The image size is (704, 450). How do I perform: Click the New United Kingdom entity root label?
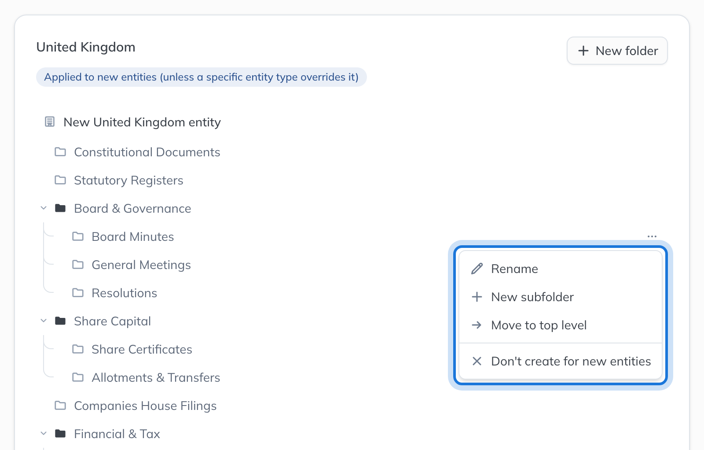click(x=142, y=122)
